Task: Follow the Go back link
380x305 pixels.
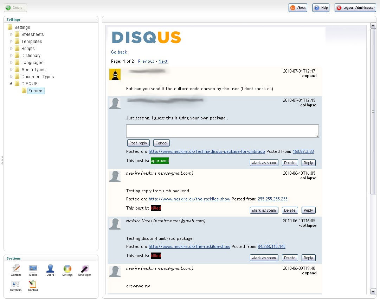Action: pos(119,52)
